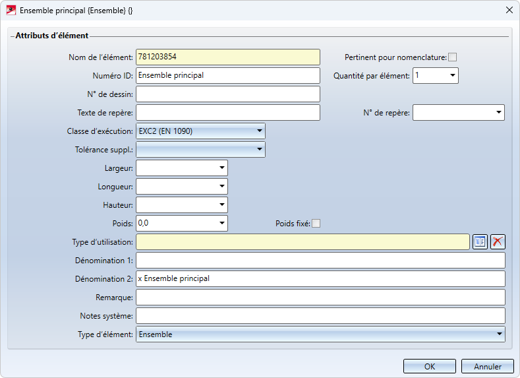
Task: Toggle the Poids fixé checkbox
Action: coord(316,224)
